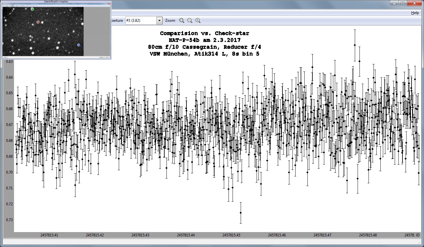Maximize the light curve window
This screenshot has width=424, height=247.
[402, 3]
